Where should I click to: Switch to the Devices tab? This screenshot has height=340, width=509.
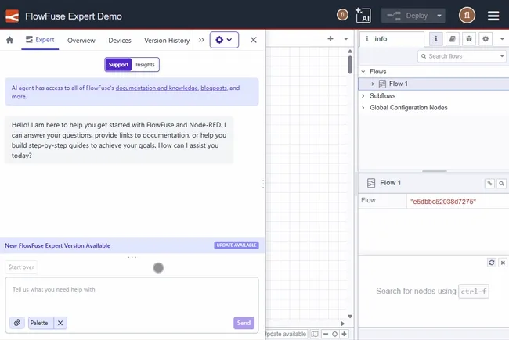[x=120, y=40]
